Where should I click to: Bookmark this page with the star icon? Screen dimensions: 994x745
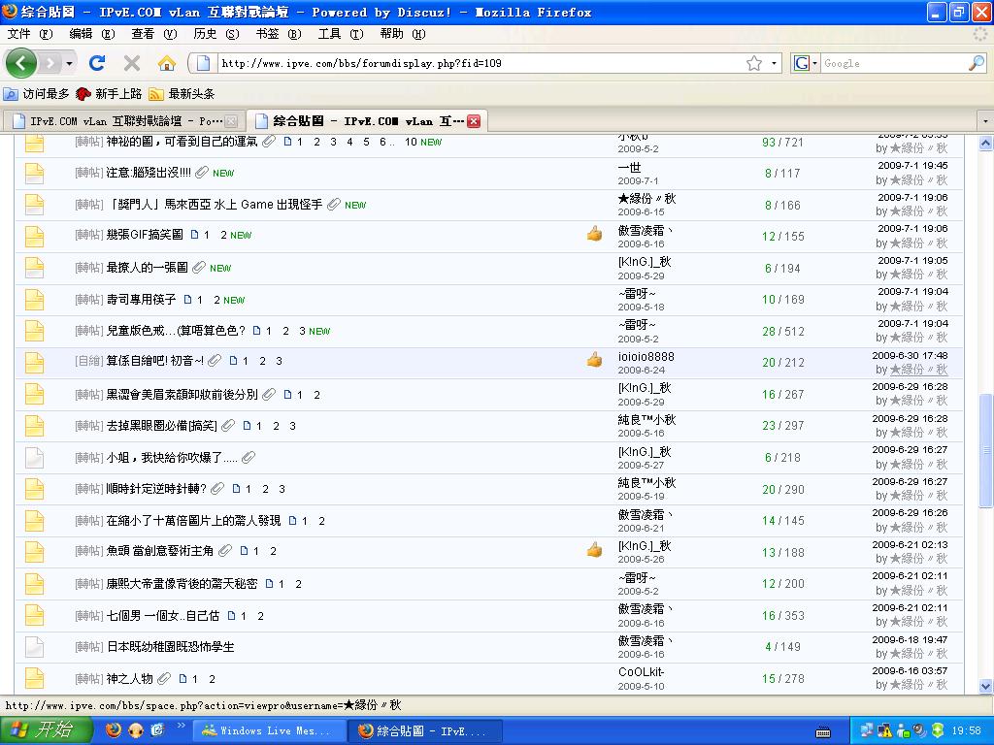point(754,63)
